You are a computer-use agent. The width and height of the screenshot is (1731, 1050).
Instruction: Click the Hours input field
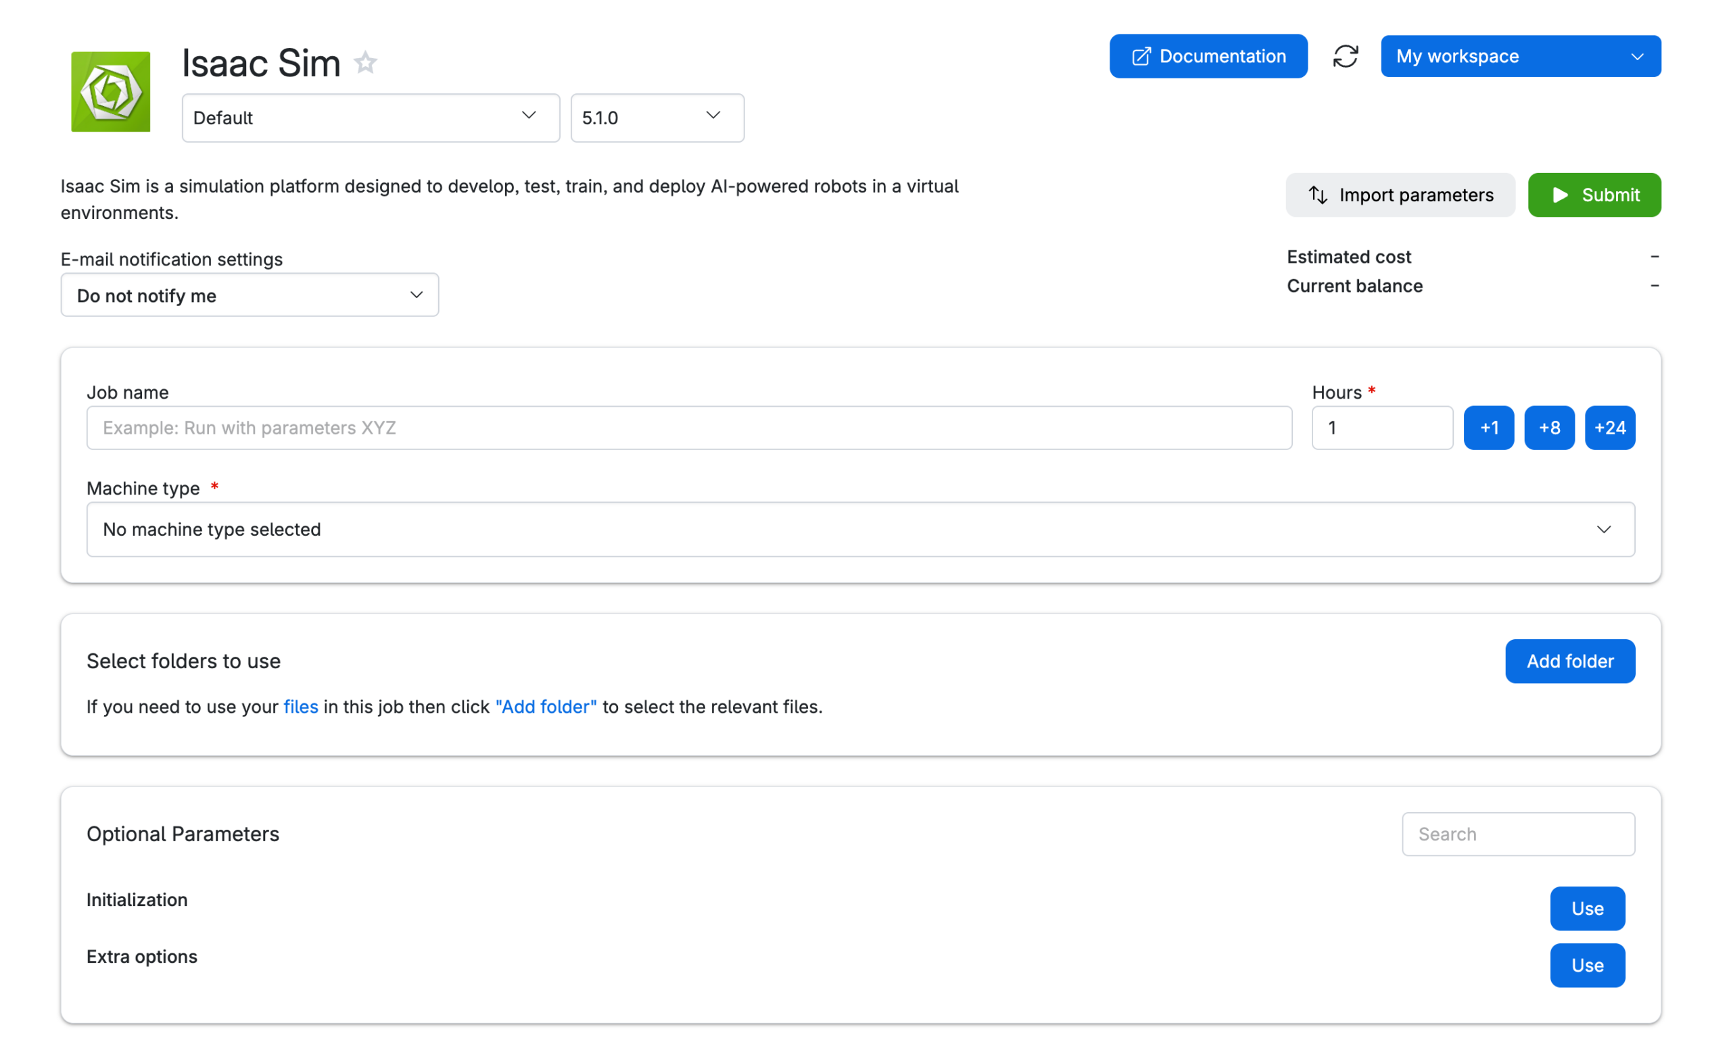pyautogui.click(x=1381, y=428)
